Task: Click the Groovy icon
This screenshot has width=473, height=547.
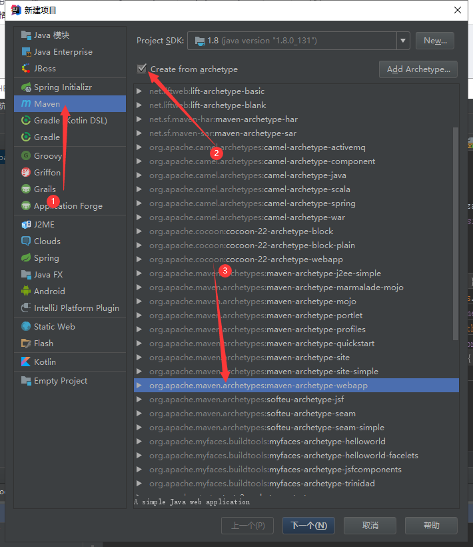Action: pyautogui.click(x=26, y=155)
